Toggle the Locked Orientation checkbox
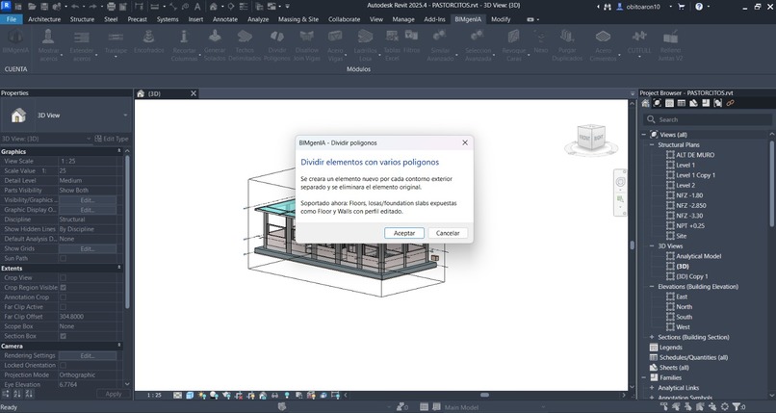776x413 pixels. pos(63,365)
